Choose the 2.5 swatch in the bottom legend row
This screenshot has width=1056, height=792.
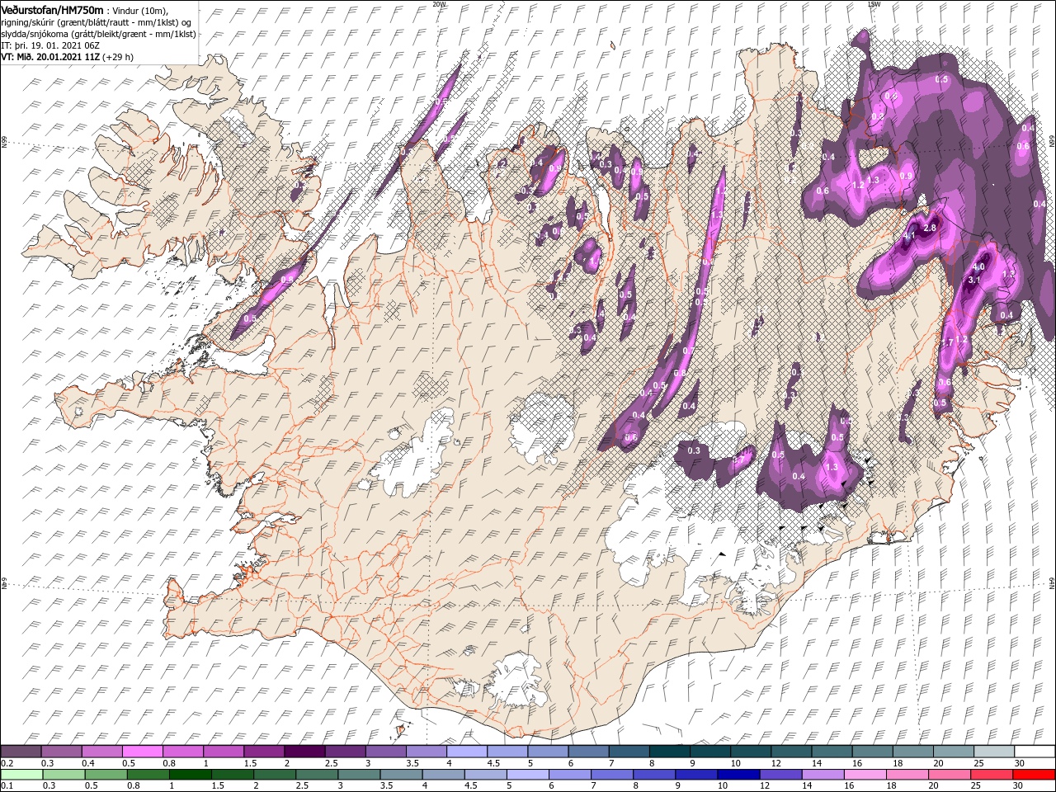pos(316,775)
